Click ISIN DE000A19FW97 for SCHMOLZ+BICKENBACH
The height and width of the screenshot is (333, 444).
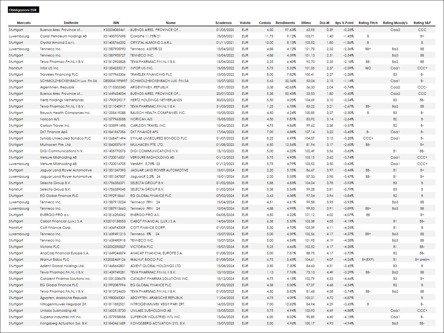click(115, 81)
